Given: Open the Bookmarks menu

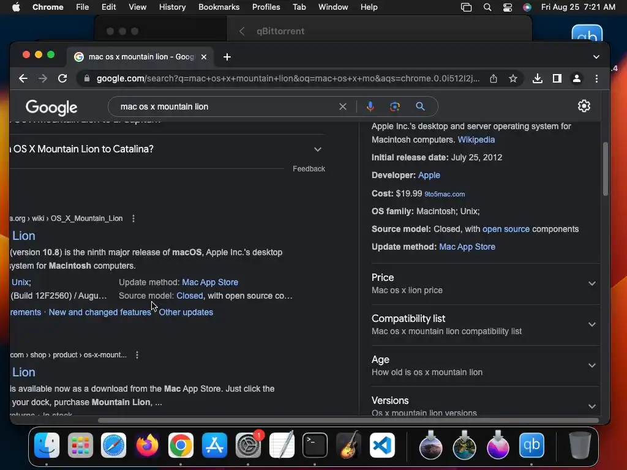Looking at the screenshot, I should pyautogui.click(x=219, y=7).
